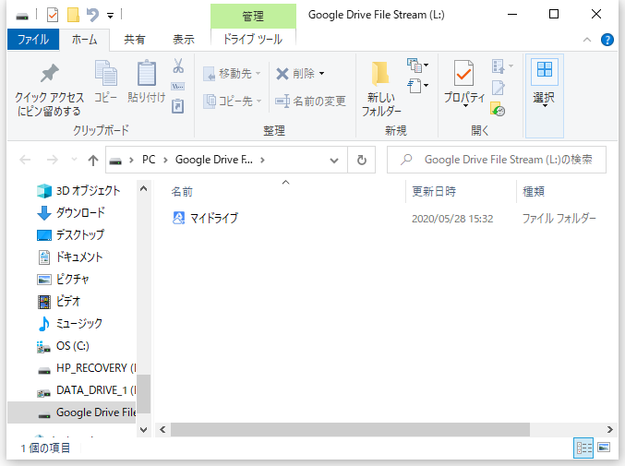This screenshot has height=466, width=625.
Task: Click the drive icon in title bar corner
Action: [22, 17]
